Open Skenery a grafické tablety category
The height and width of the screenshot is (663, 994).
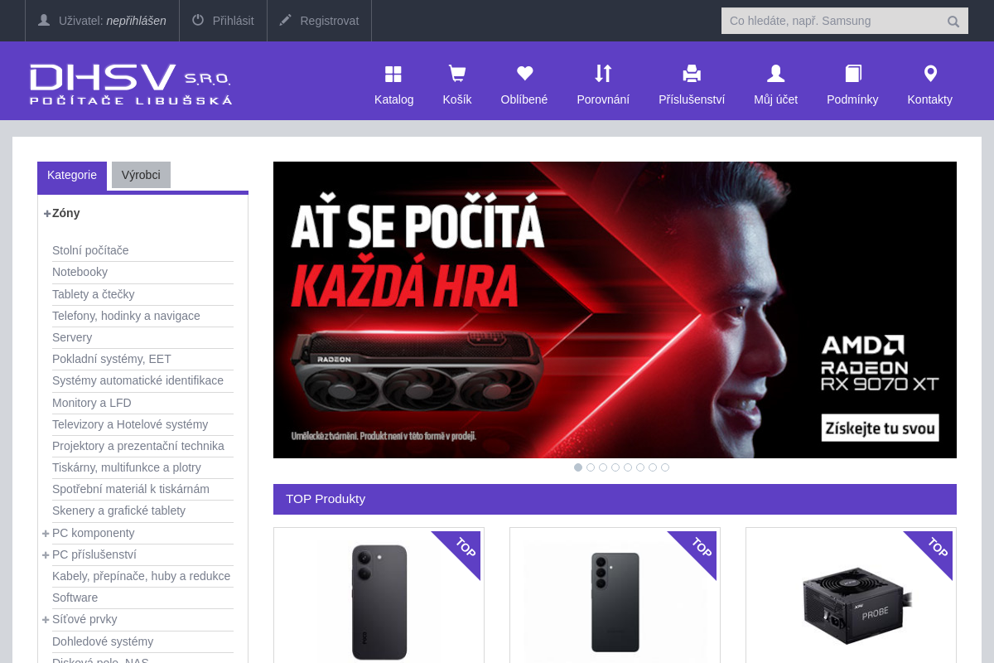click(118, 511)
